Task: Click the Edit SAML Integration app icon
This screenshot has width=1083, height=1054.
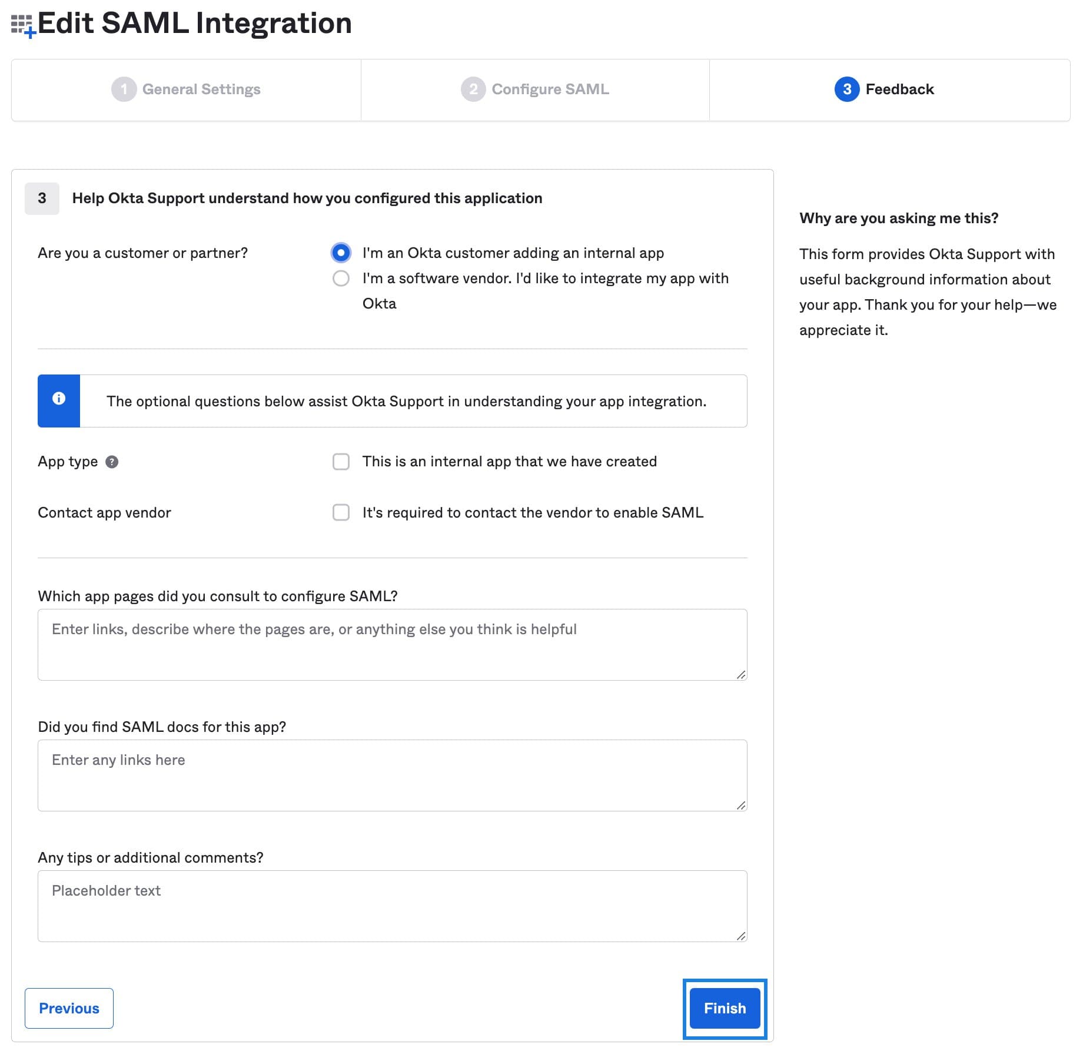Action: click(x=22, y=24)
